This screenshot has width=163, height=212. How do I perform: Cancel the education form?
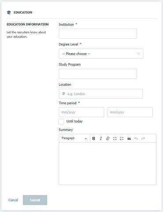pos(13,200)
